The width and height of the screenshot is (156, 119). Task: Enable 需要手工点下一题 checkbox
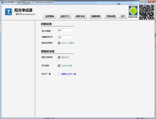tap(59, 74)
